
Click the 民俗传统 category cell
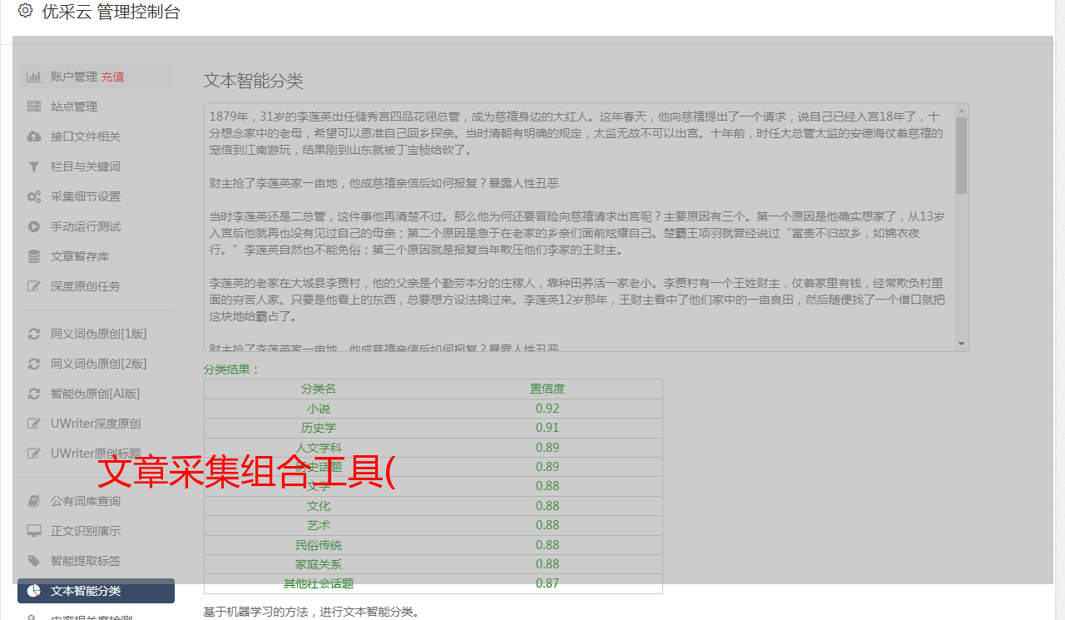click(319, 545)
